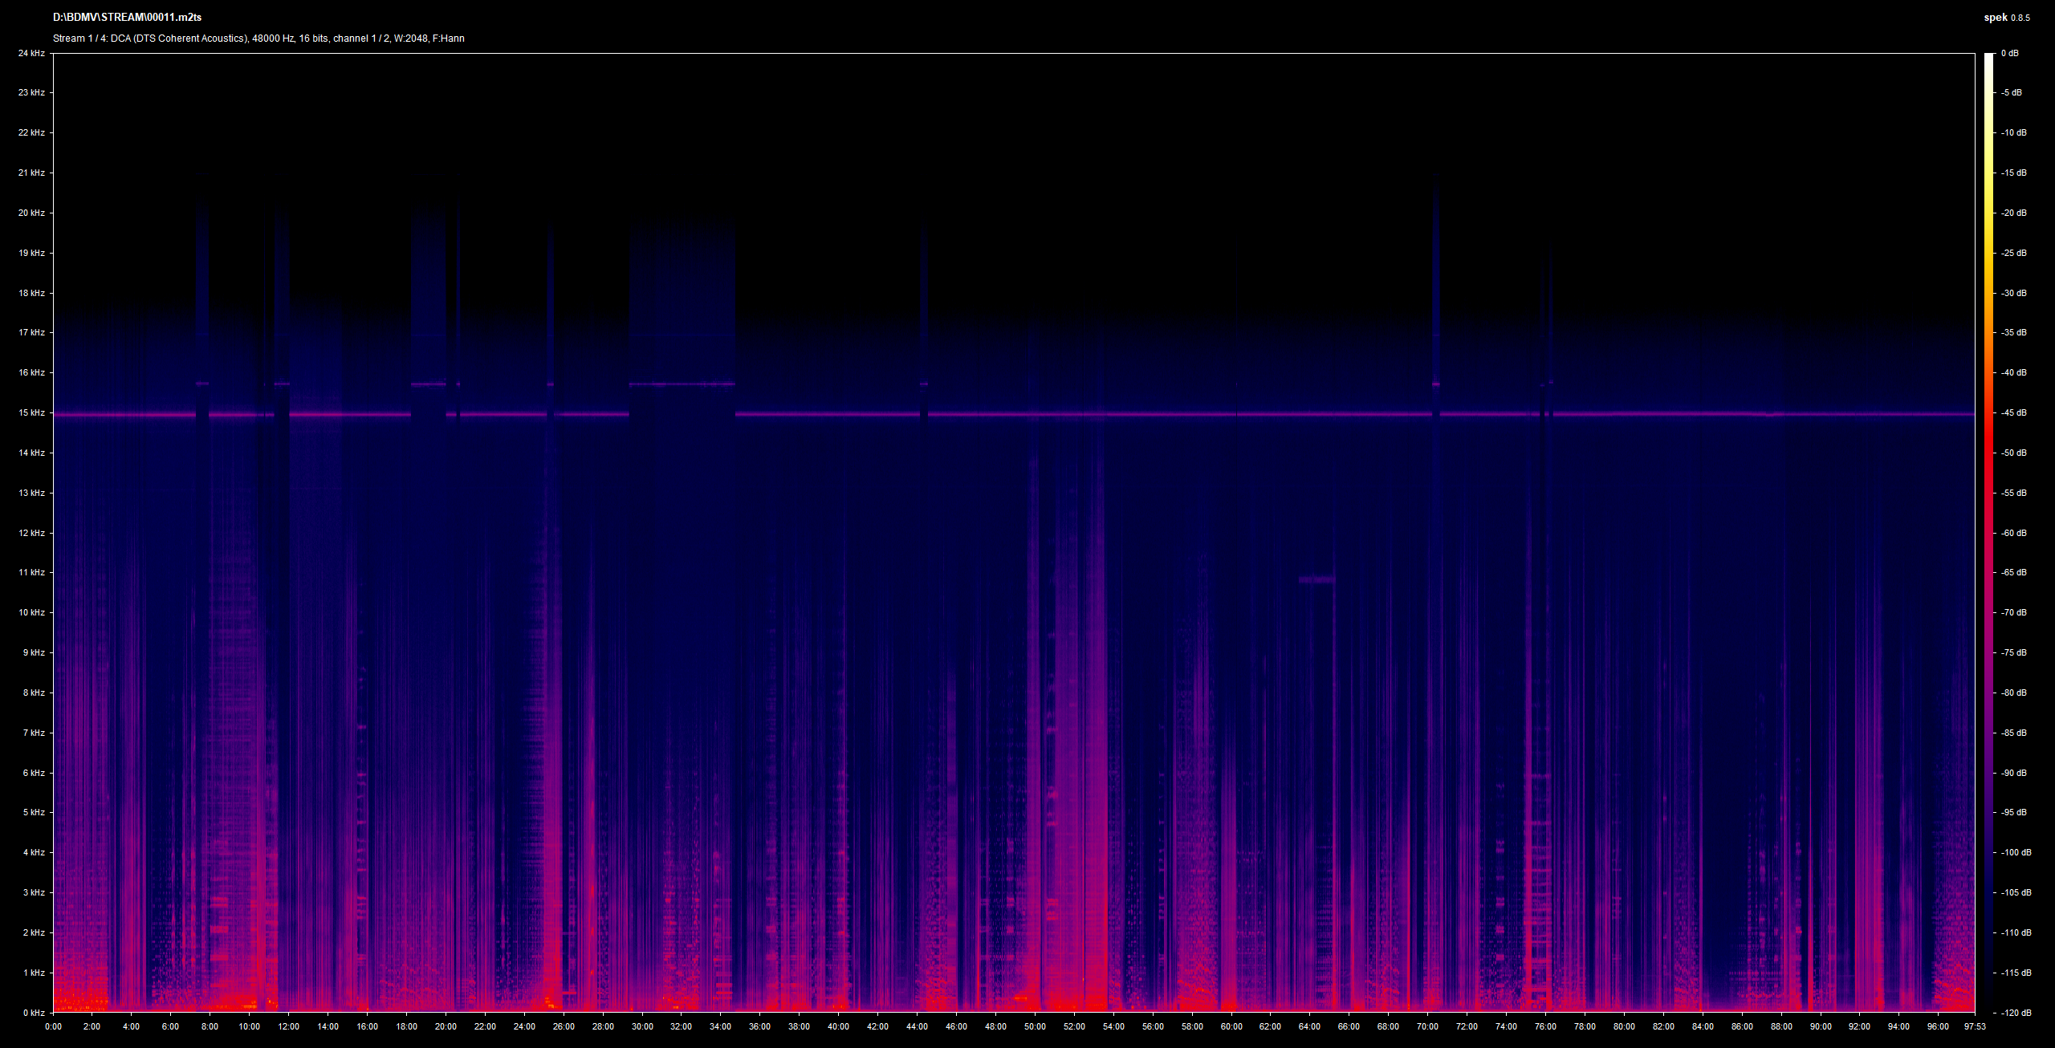This screenshot has height=1048, width=2055.
Task: Click the 24 kHz frequency axis label
Action: click(31, 53)
